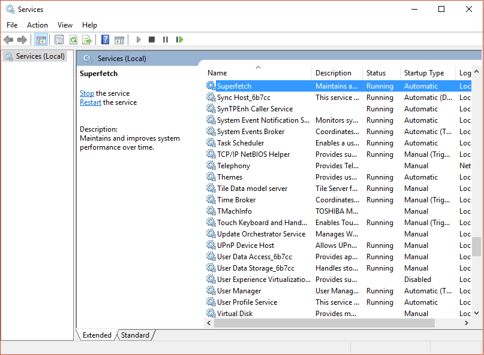Click Pause Service toolbar icon
484x355 pixels.
click(x=166, y=40)
